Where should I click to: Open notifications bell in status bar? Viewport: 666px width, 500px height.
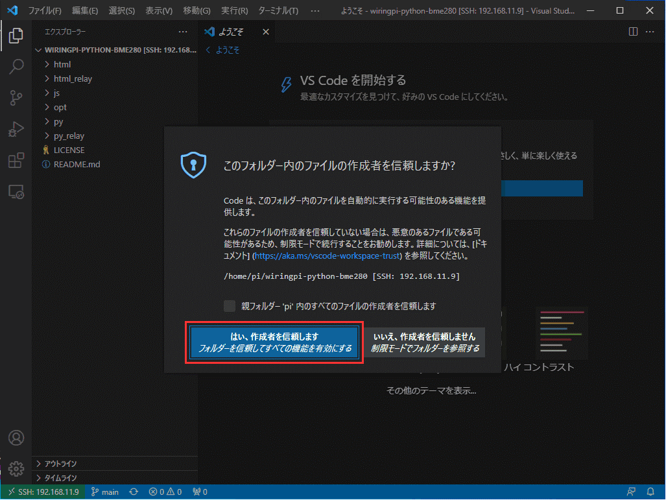point(650,492)
